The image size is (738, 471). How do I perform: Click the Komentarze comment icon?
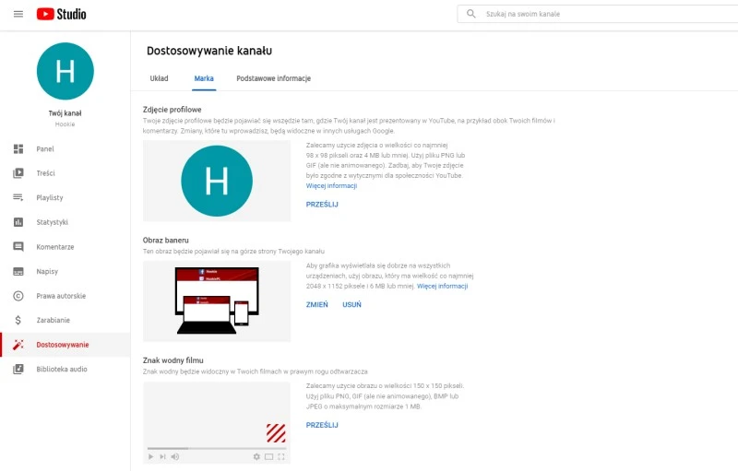pos(18,247)
